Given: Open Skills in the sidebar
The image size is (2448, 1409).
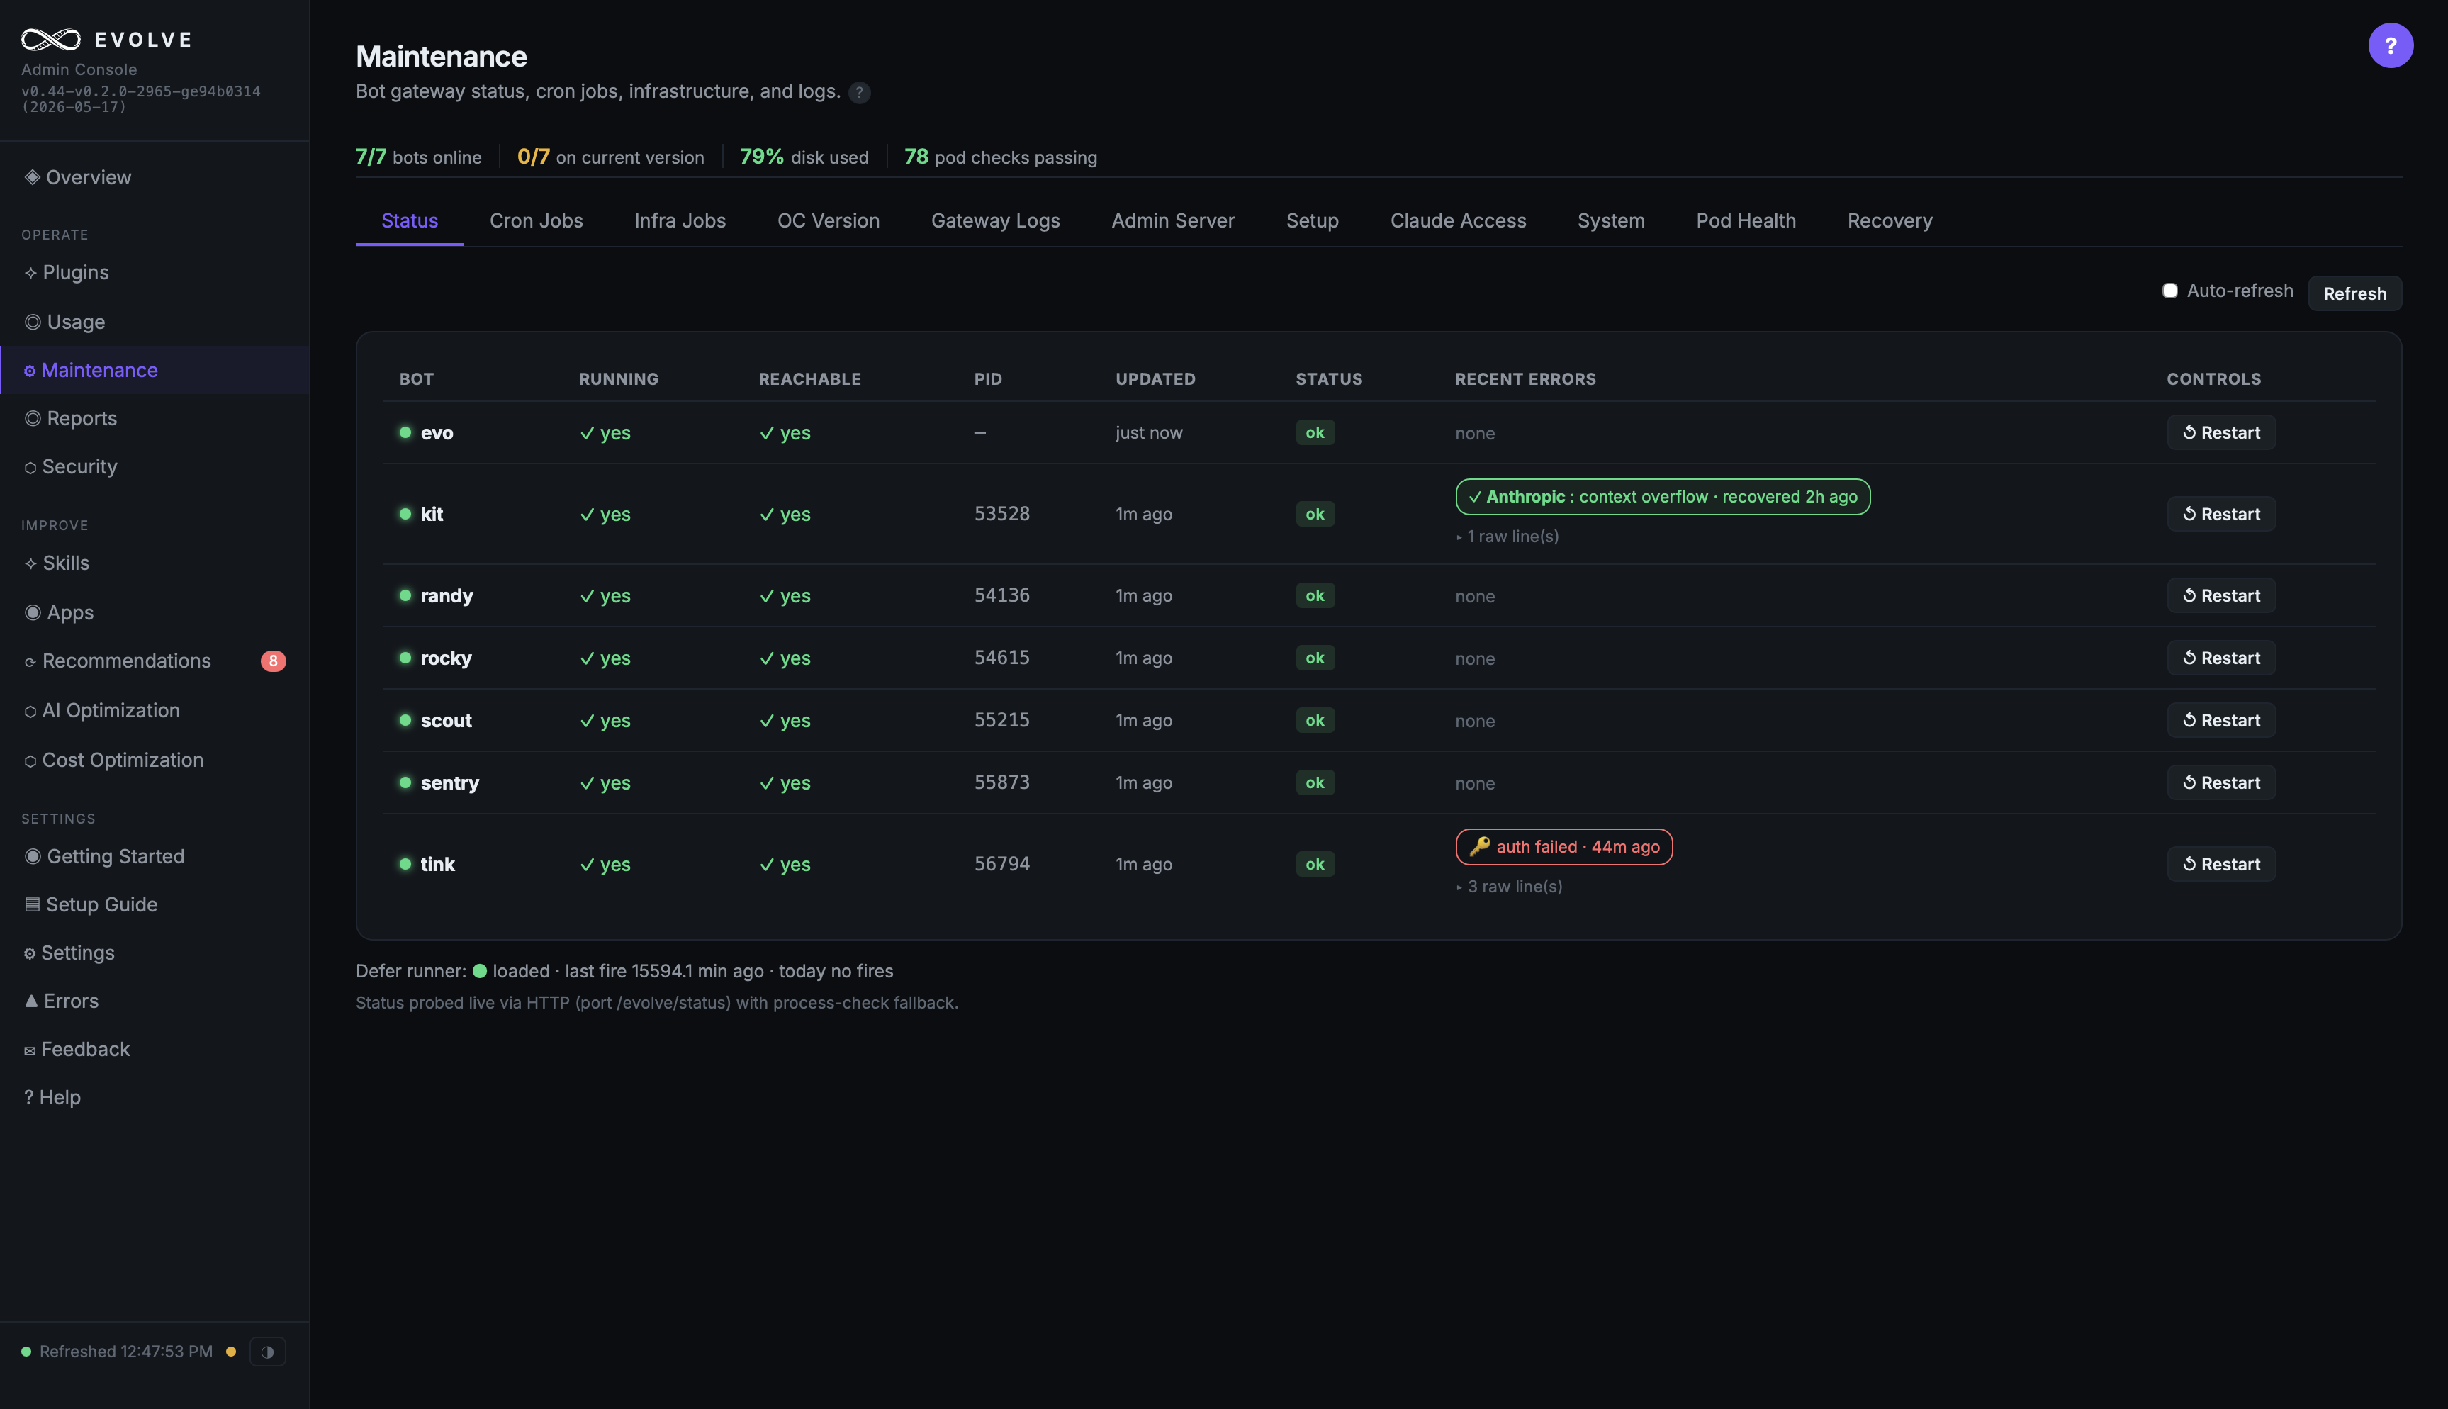Looking at the screenshot, I should (x=155, y=563).
